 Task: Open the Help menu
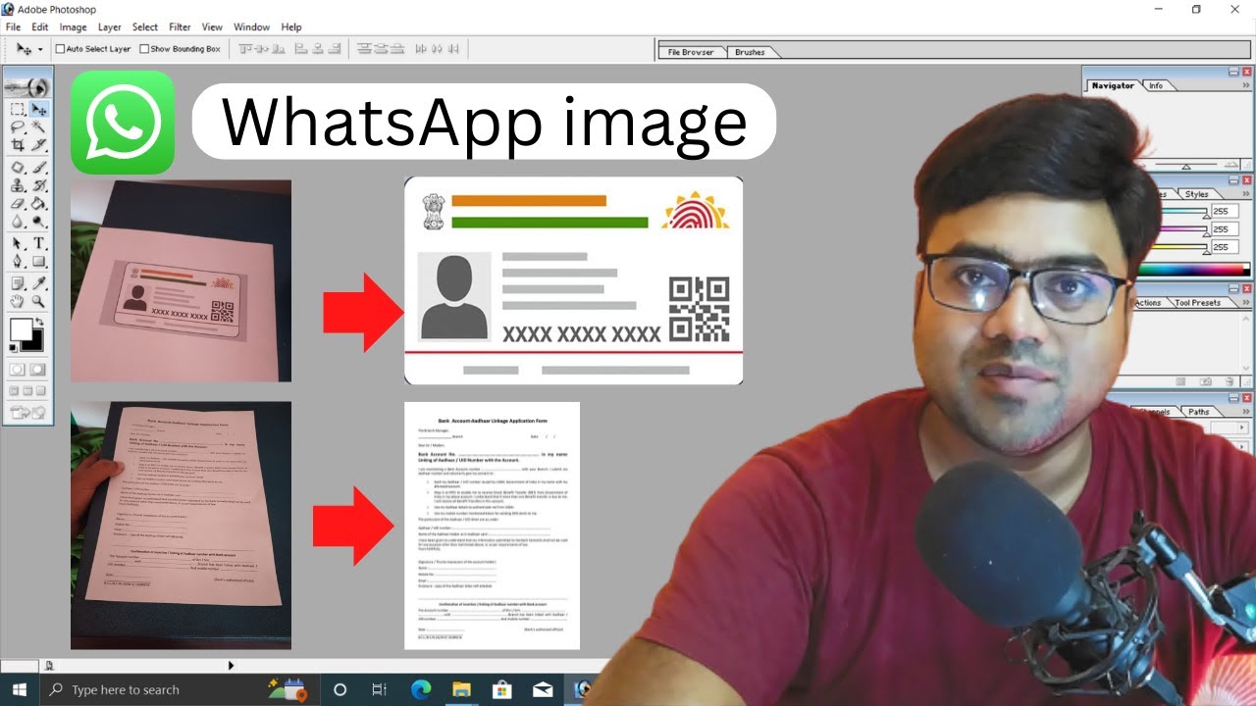point(291,27)
